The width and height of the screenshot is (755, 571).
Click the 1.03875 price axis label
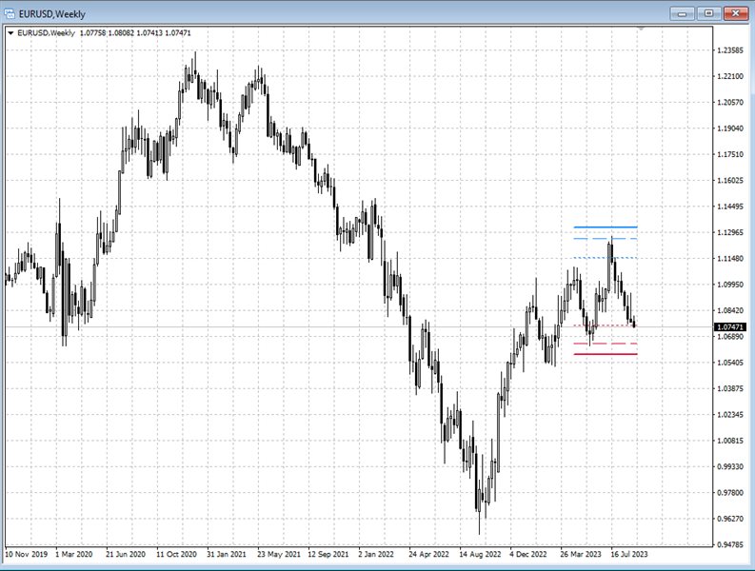click(730, 388)
